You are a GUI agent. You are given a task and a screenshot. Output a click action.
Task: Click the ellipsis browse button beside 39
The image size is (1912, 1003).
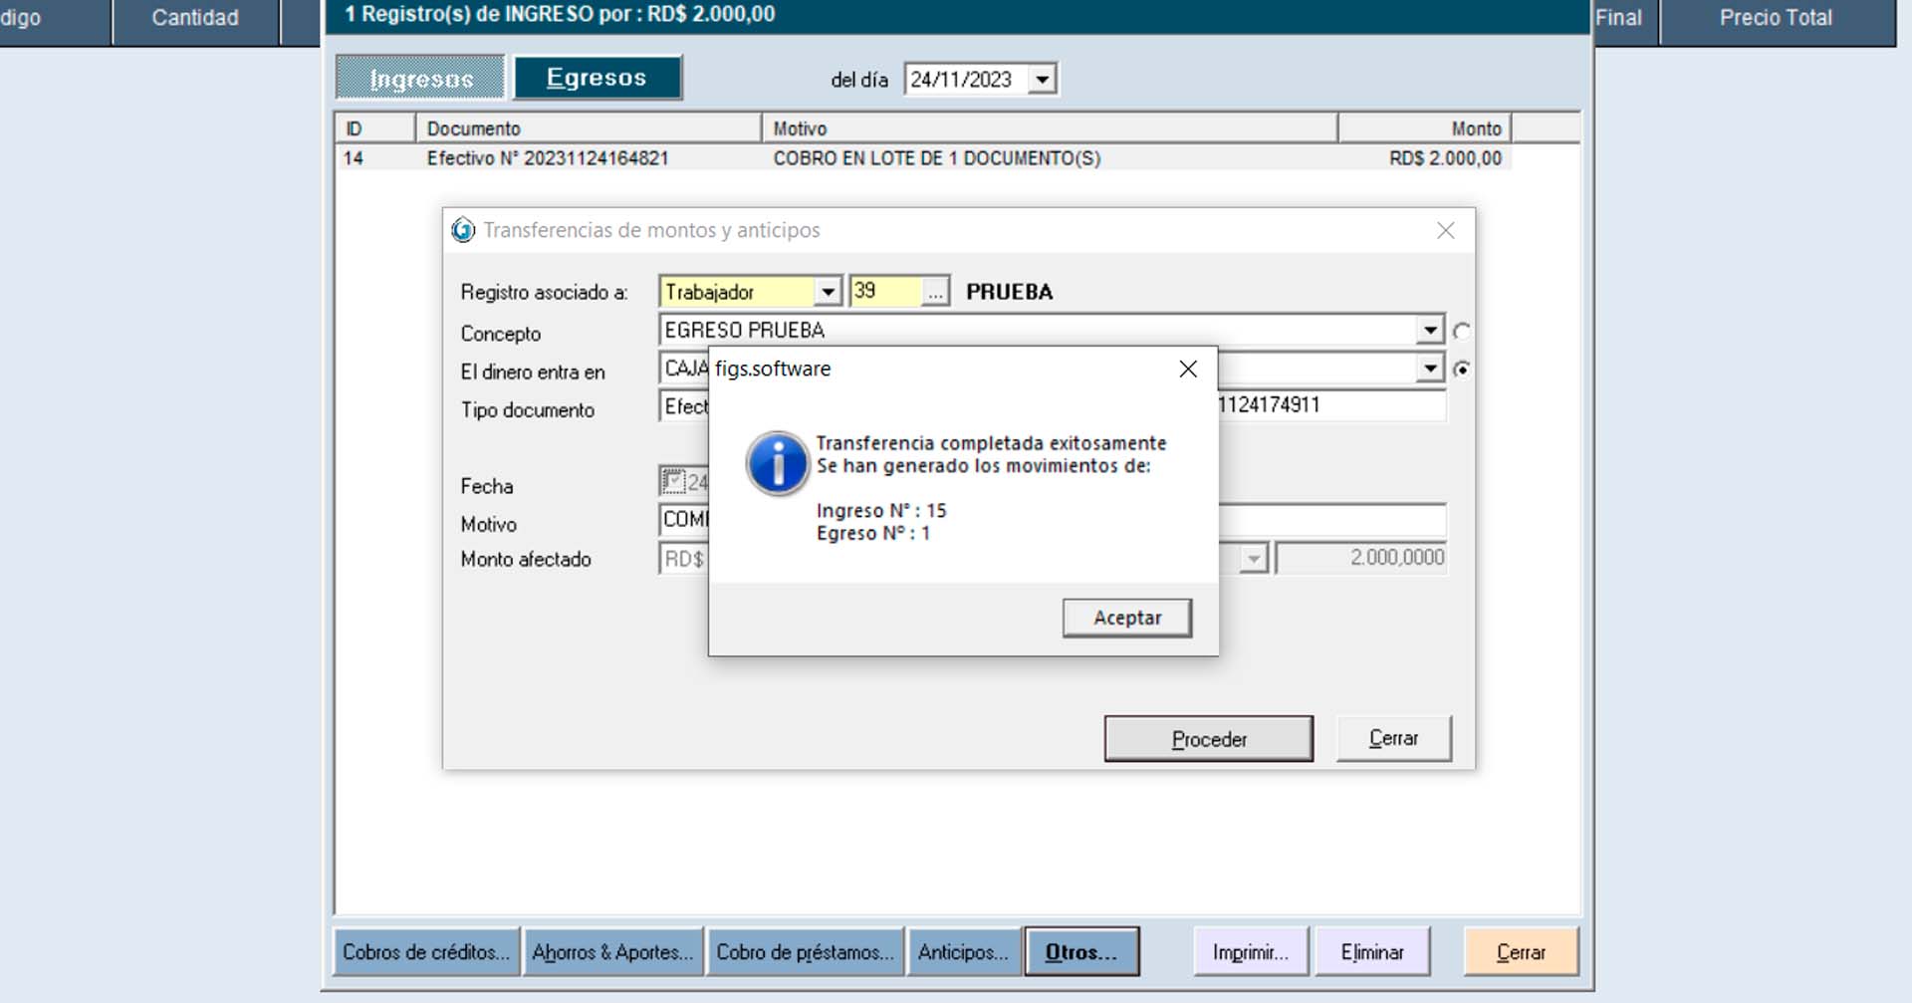click(935, 292)
